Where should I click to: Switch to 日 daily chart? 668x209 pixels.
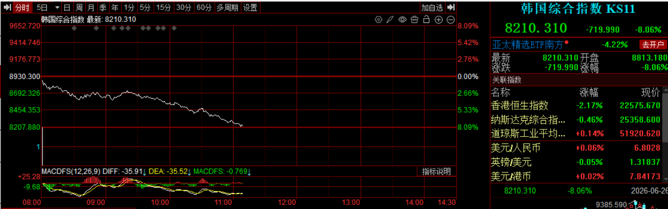pyautogui.click(x=67, y=7)
